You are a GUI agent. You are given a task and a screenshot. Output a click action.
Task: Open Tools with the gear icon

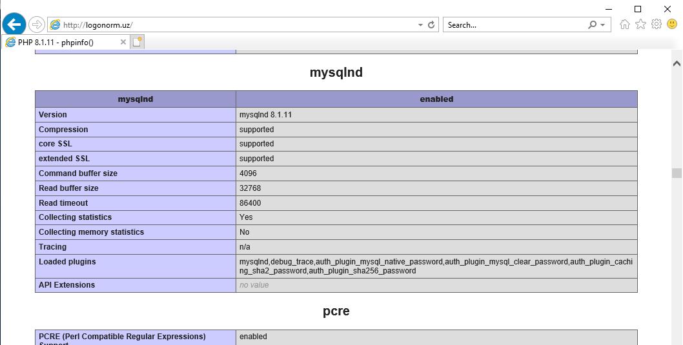coord(657,25)
